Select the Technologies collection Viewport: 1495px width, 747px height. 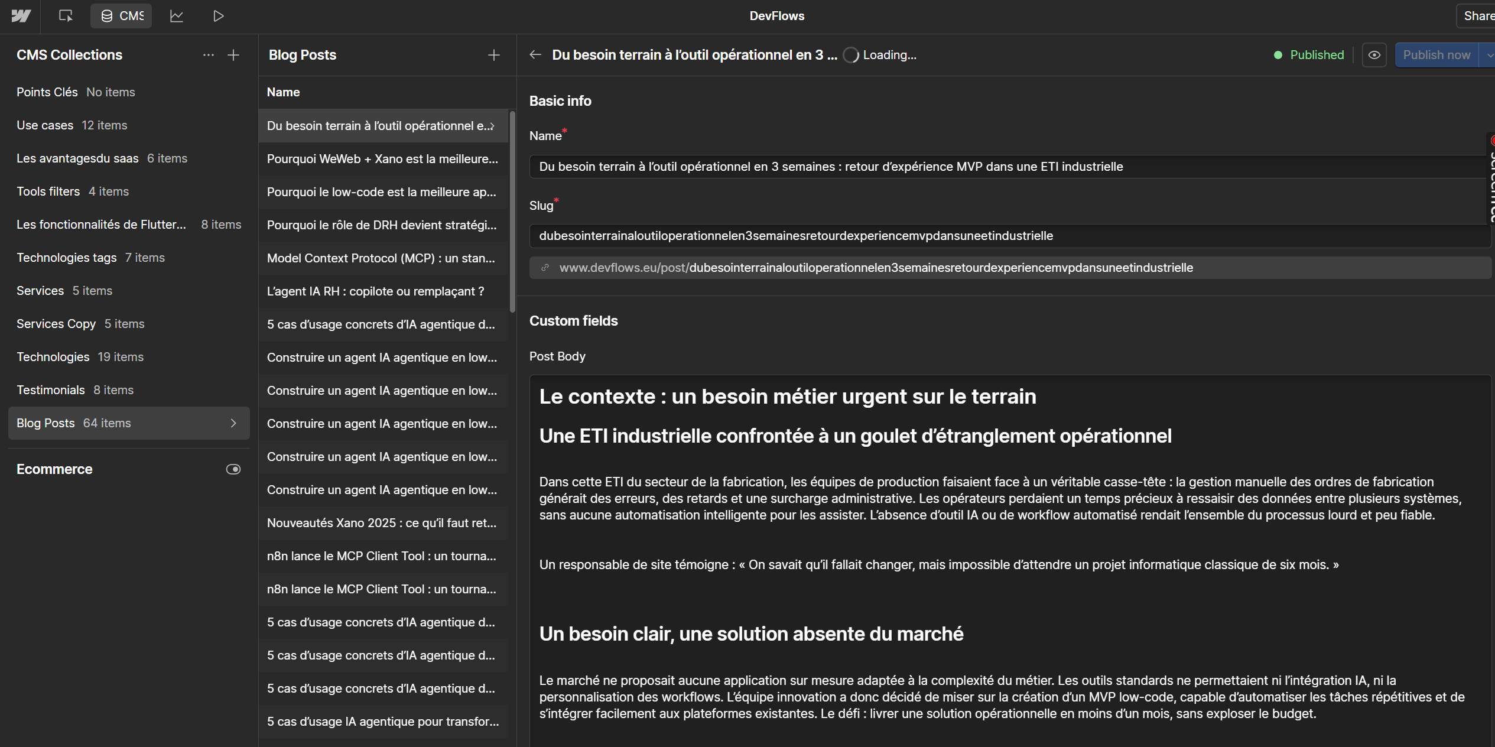(53, 357)
